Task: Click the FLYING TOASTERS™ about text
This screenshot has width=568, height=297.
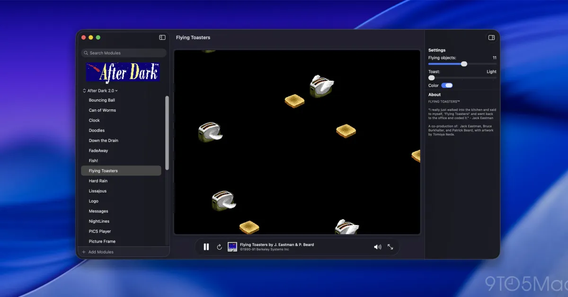Action: pos(444,102)
